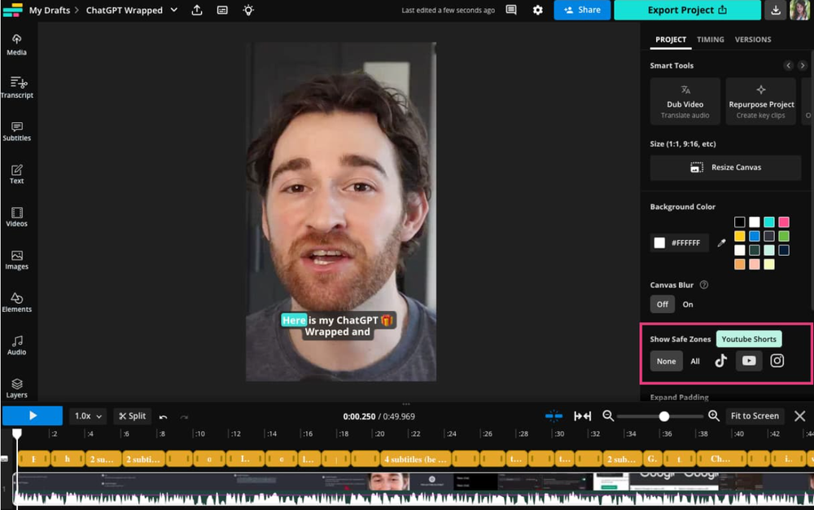Set safe zones to None

click(x=666, y=361)
